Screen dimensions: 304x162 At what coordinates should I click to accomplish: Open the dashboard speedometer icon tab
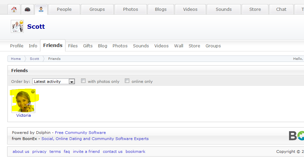coord(27,9)
